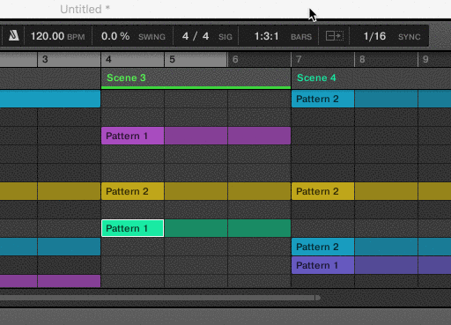Select the 120.00 BPM tempo field
451x325 pixels.
point(57,36)
